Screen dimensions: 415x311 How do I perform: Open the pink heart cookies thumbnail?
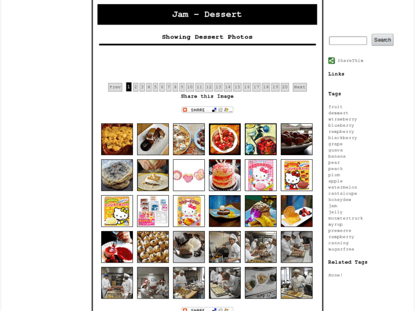pos(189,175)
